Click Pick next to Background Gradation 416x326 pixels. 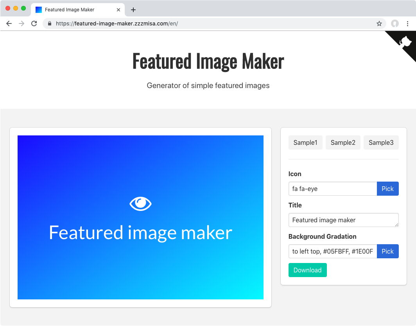pos(387,251)
